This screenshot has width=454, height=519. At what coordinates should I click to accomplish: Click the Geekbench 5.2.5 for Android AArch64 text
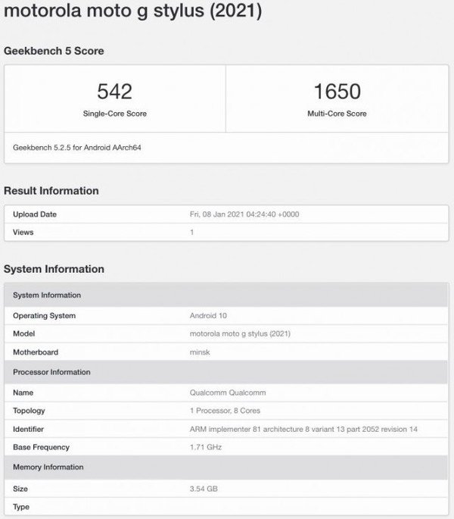[x=77, y=148]
